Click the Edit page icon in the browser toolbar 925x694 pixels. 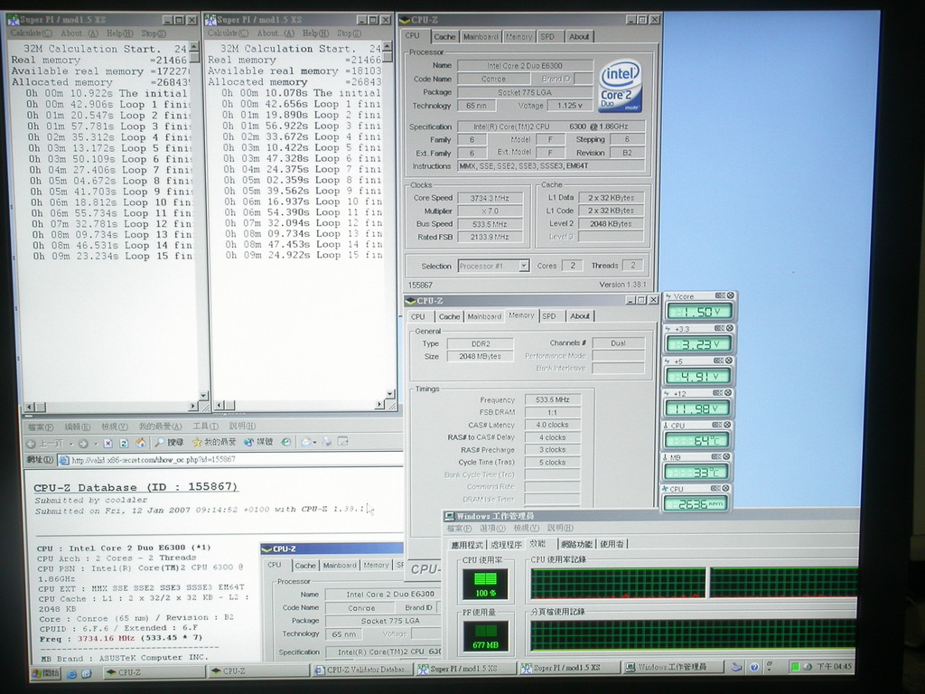(342, 441)
